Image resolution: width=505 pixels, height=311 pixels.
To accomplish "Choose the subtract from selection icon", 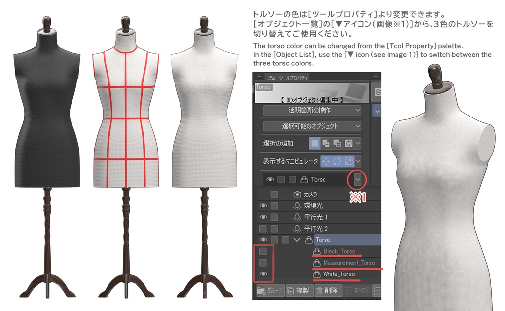I will click(x=337, y=143).
